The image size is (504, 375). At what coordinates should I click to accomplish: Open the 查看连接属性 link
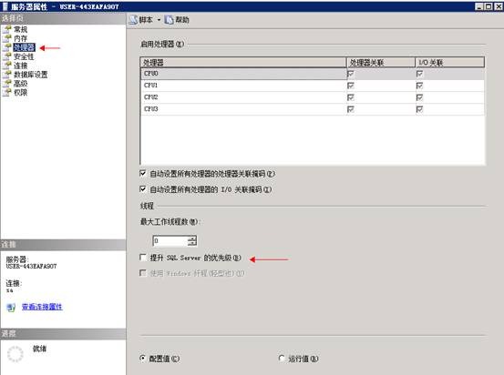point(42,307)
